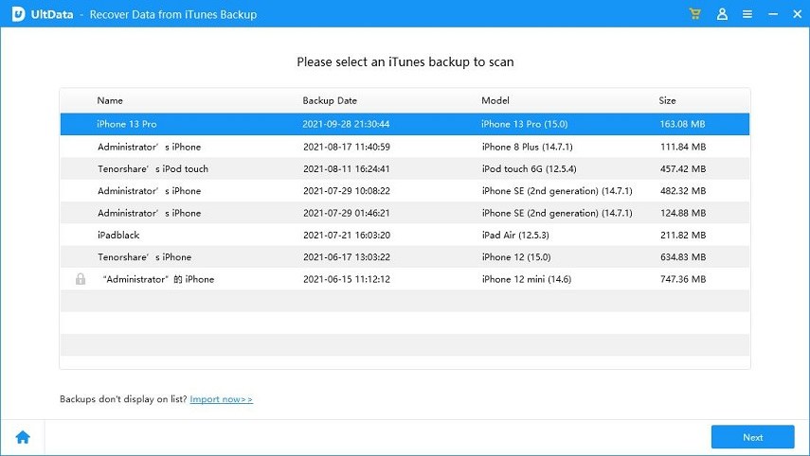Click the Backup Date column header
Screen dimensions: 810x456
pos(330,100)
